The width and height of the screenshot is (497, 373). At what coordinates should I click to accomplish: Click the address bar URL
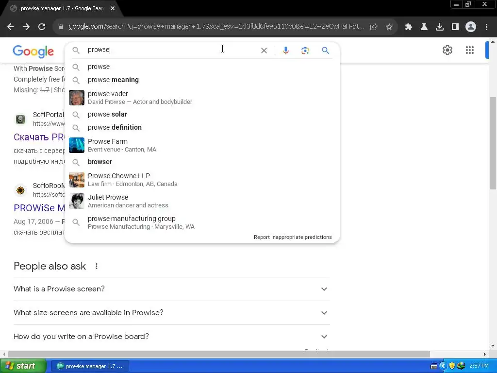216,27
